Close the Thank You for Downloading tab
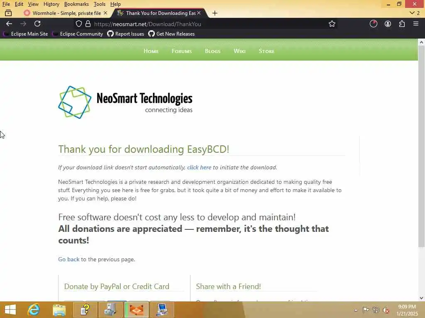 199,13
